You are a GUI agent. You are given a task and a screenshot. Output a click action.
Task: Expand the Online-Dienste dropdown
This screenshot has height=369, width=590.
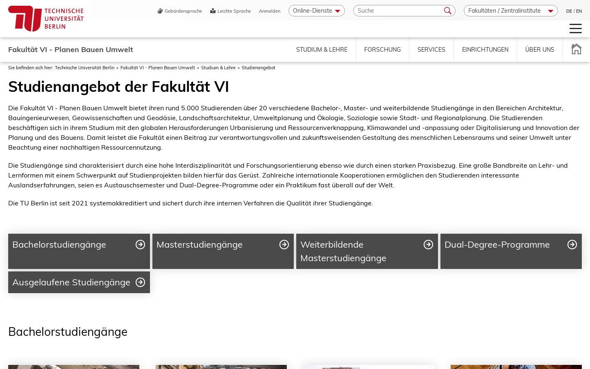click(317, 11)
